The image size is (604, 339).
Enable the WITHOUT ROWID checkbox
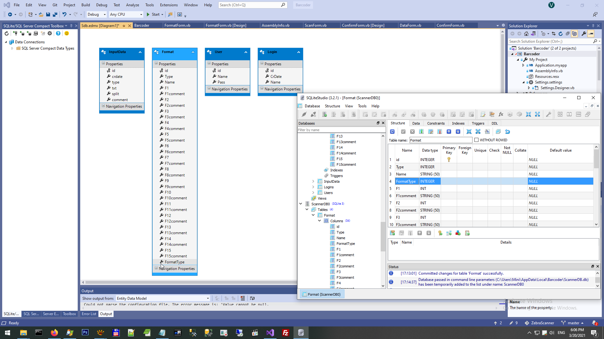click(476, 140)
